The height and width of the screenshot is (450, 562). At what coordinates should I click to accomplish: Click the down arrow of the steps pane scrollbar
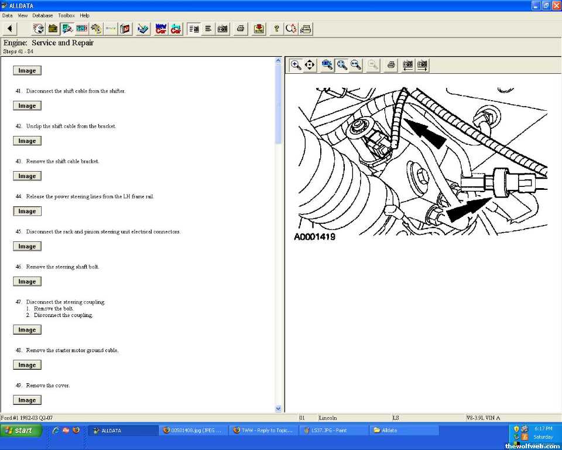click(278, 408)
